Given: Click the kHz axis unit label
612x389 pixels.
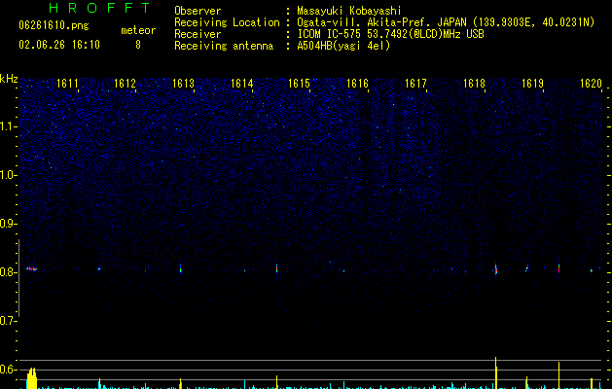Looking at the screenshot, I should coord(9,79).
